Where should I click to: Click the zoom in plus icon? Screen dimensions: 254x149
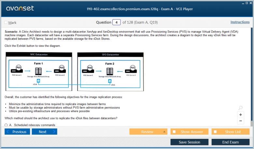pyautogui.click(x=241, y=115)
